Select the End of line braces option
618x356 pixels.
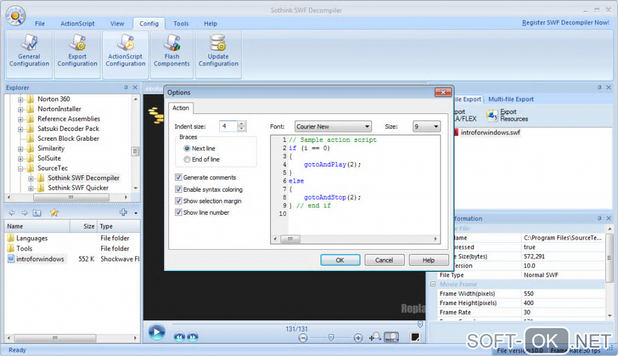(187, 160)
